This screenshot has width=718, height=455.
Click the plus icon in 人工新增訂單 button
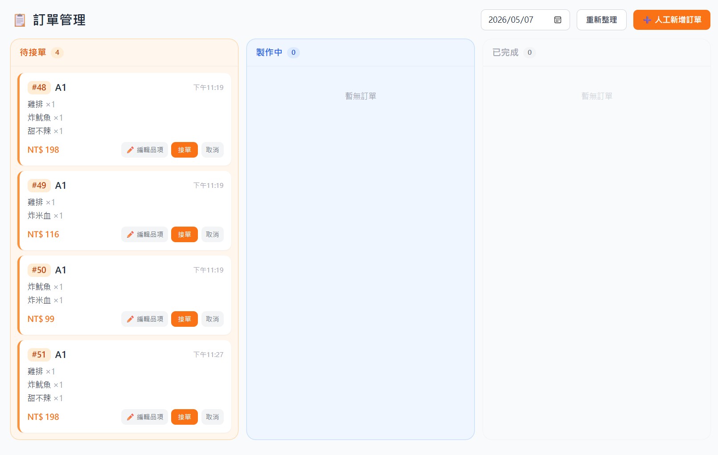tap(647, 20)
